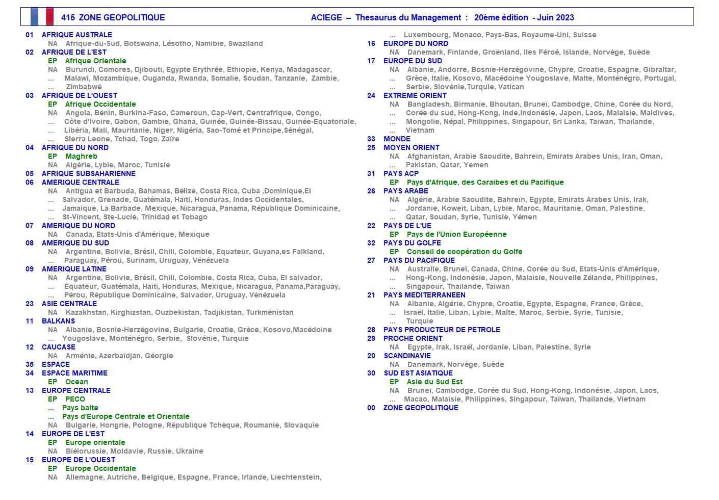719x500 pixels.
Task: Click the French flag icon in header
Action: coord(42,17)
